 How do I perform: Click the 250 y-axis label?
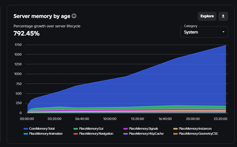point(19,103)
